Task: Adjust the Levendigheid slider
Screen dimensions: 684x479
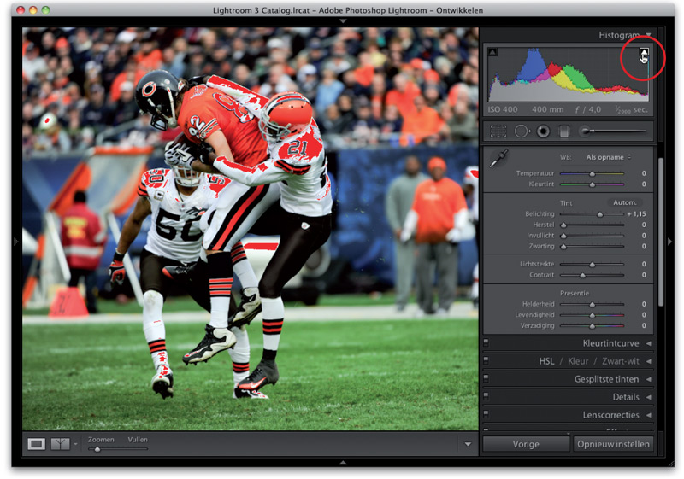Action: 592,315
